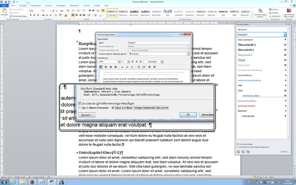Select left align icon in the dialog

101,67
